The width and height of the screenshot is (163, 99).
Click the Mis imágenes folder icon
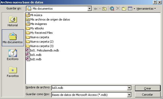click(x=28, y=24)
